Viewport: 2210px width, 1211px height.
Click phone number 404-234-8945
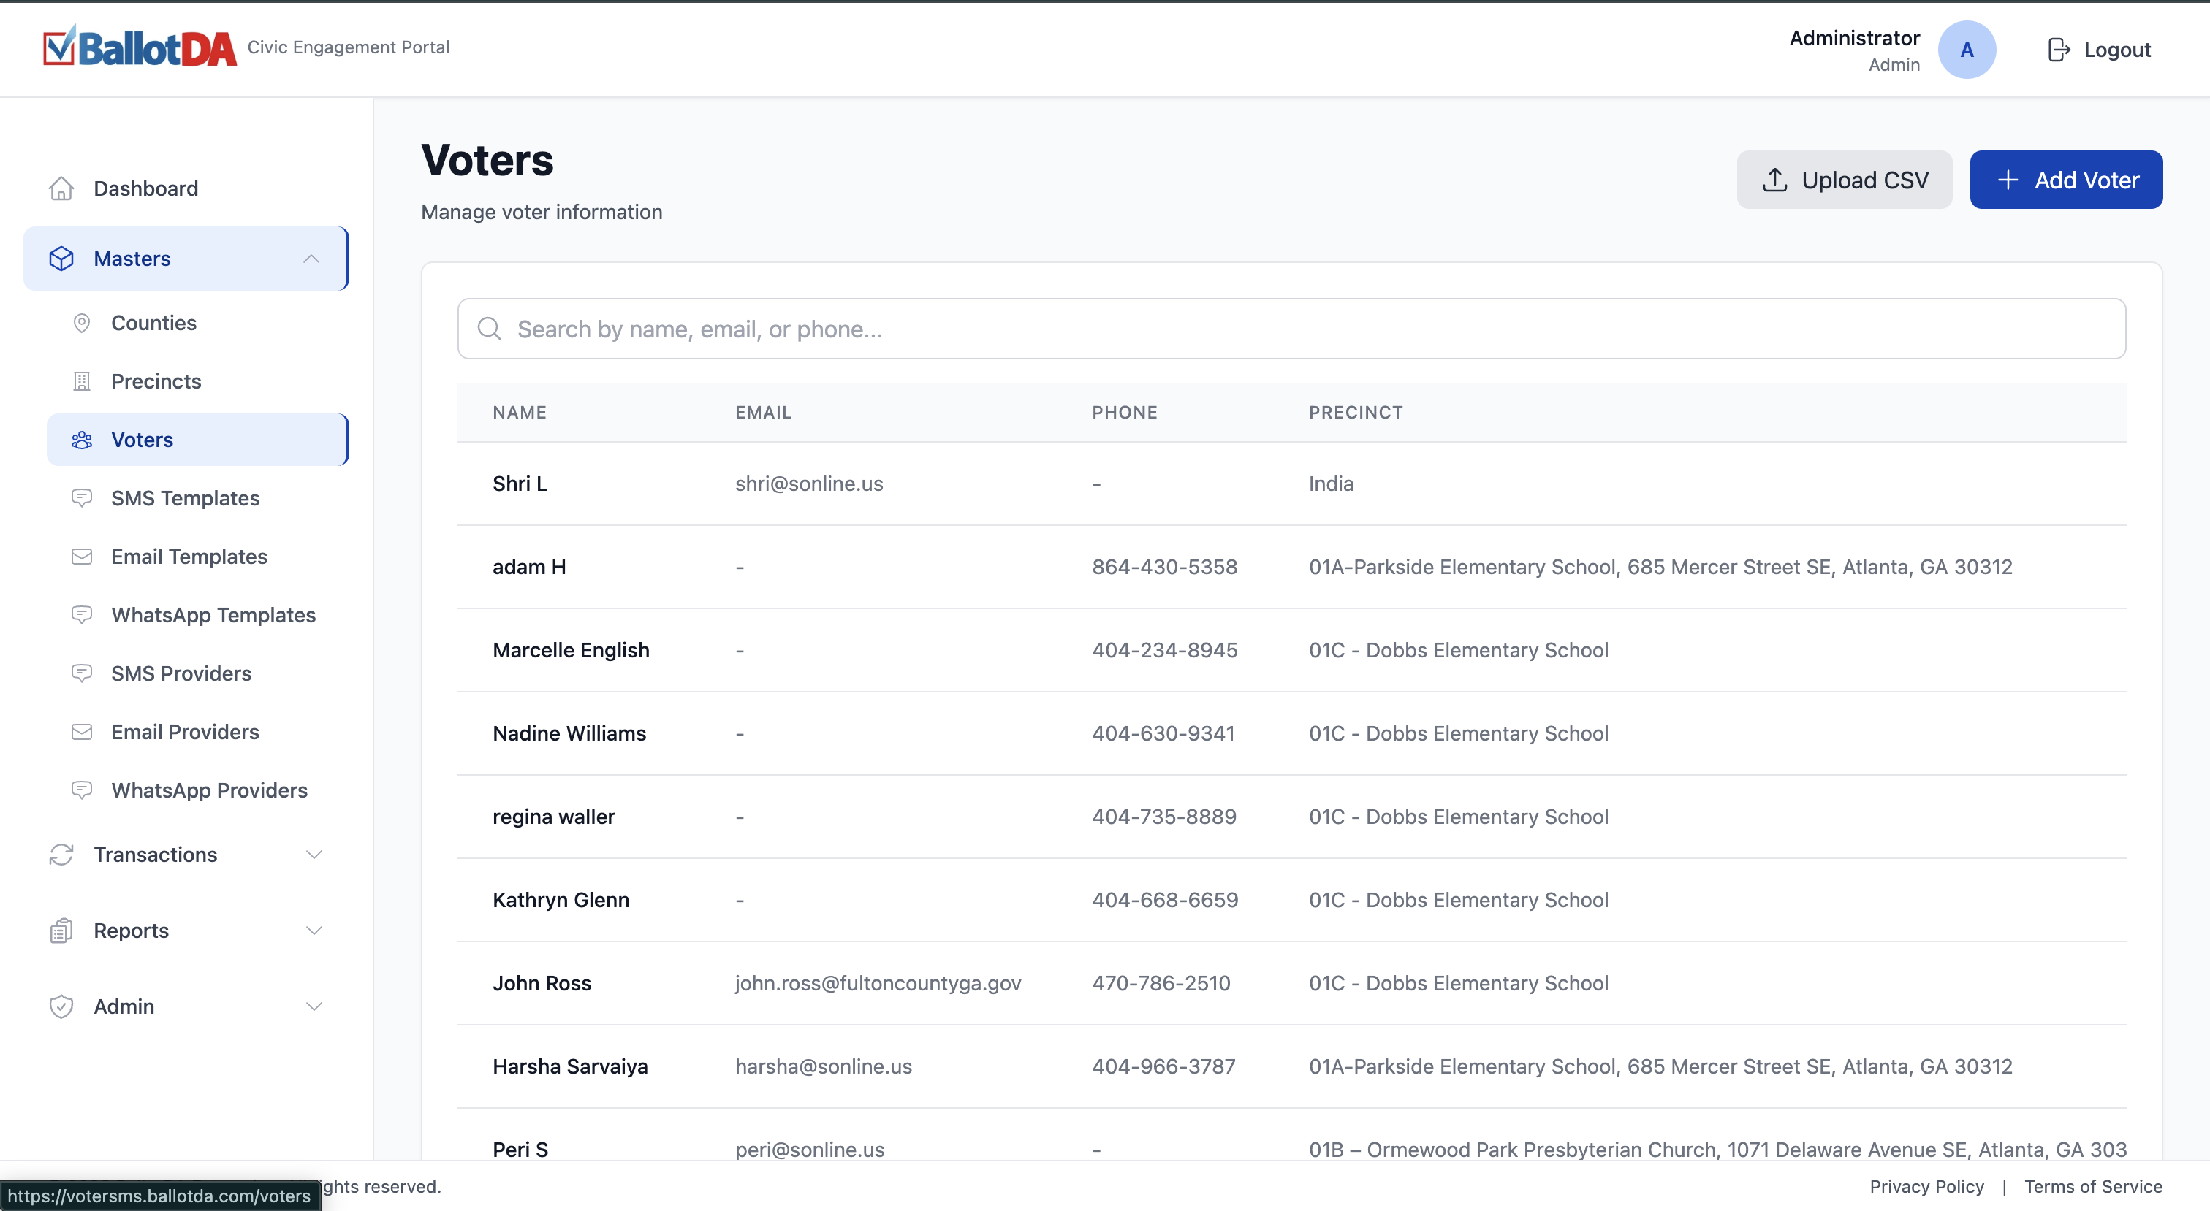1164,650
